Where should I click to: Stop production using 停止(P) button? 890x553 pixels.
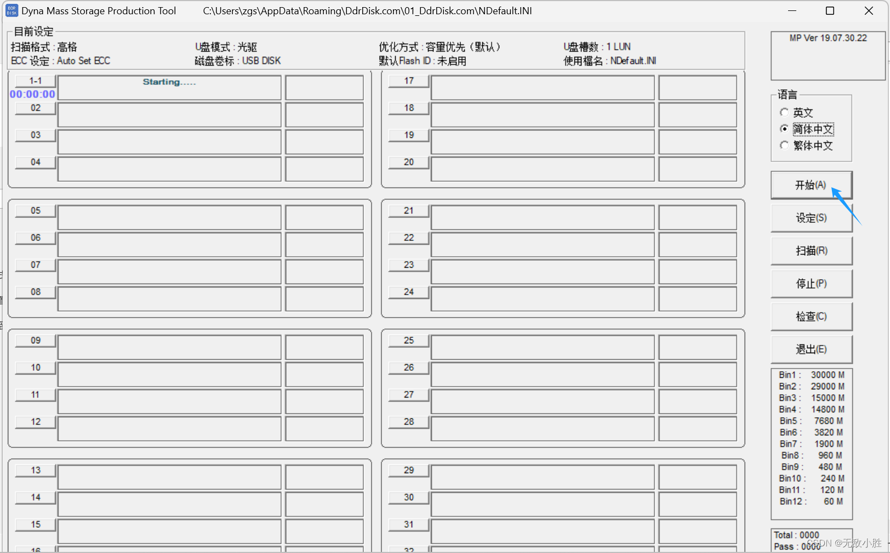pyautogui.click(x=811, y=284)
